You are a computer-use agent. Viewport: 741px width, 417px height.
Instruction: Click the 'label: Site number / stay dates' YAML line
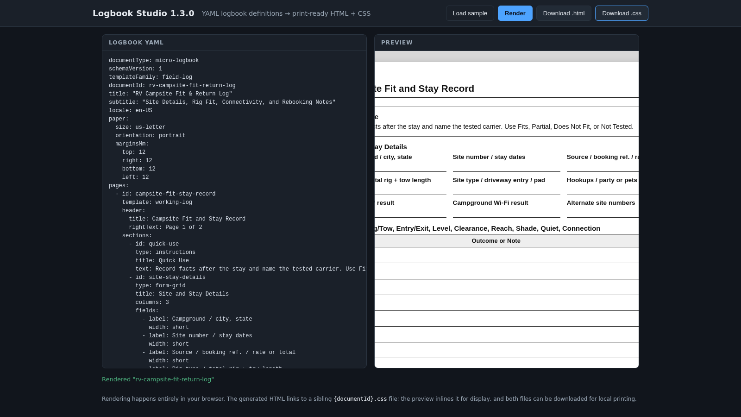197,336
